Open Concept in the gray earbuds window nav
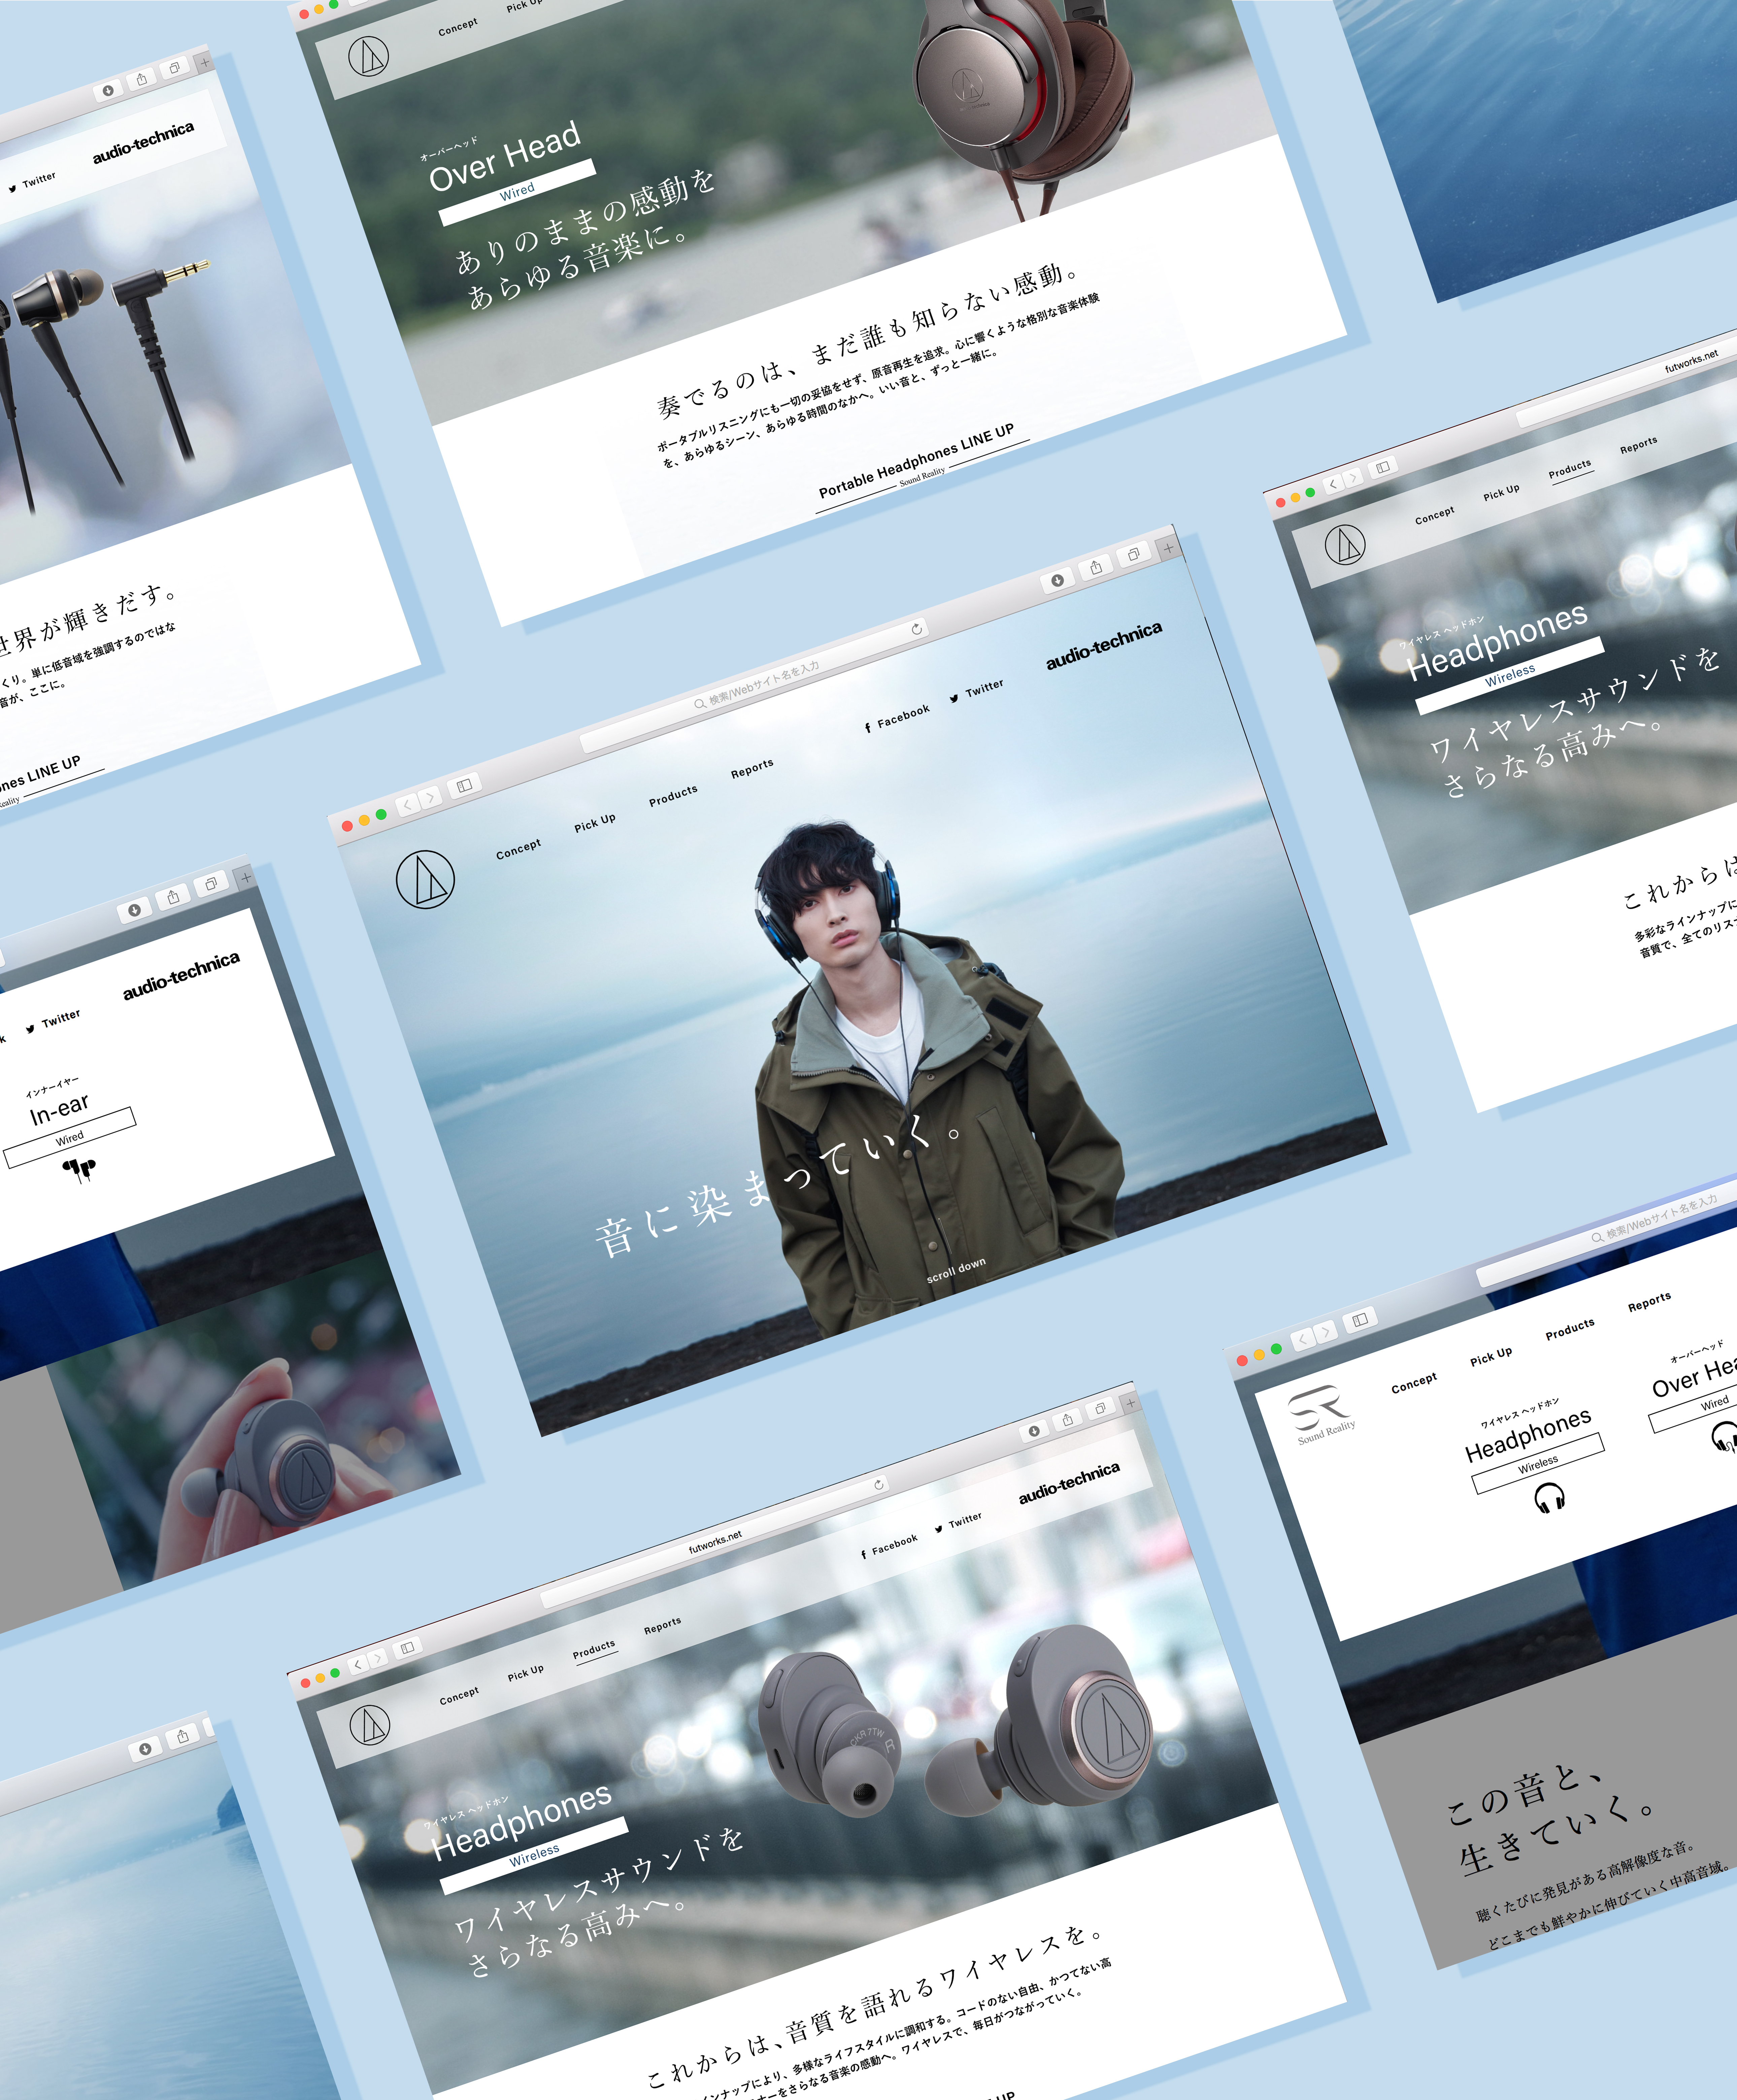 [459, 1696]
